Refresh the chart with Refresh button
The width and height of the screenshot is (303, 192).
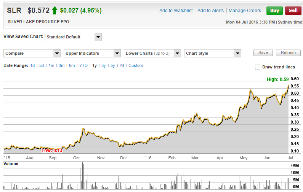(x=288, y=53)
